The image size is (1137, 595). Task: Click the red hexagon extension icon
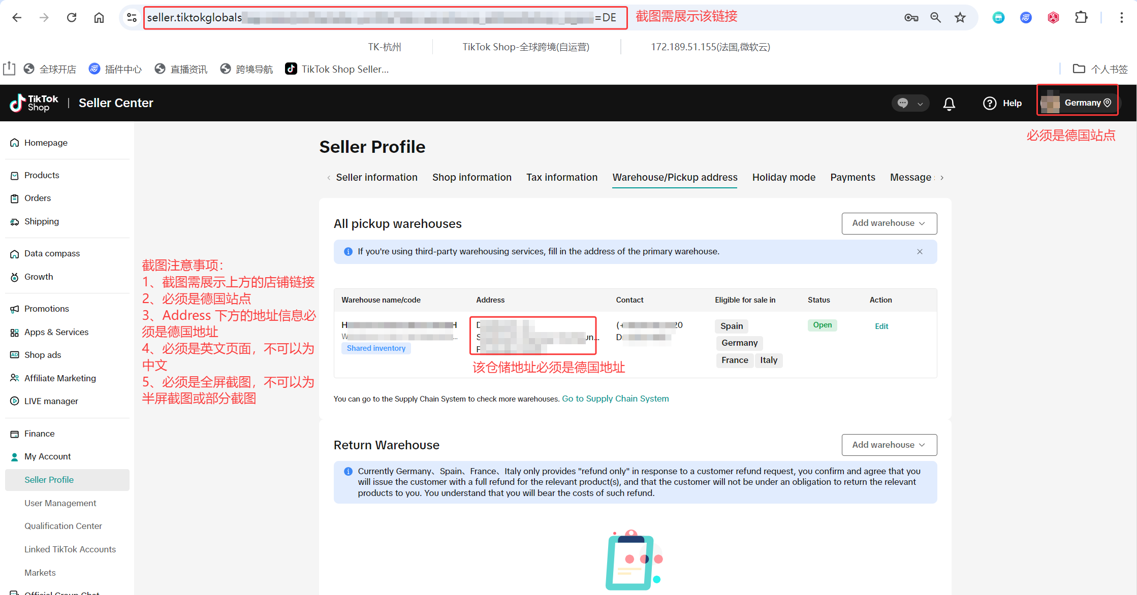click(1053, 18)
